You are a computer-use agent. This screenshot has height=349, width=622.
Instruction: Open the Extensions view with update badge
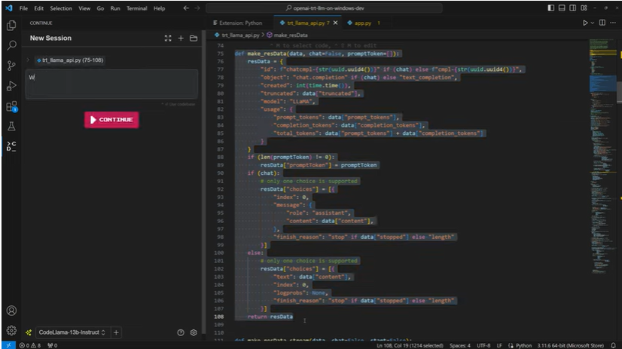point(11,106)
